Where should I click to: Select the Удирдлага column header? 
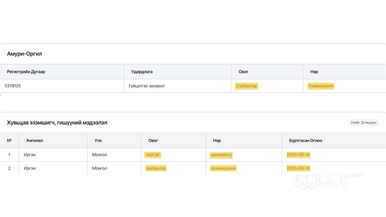142,72
